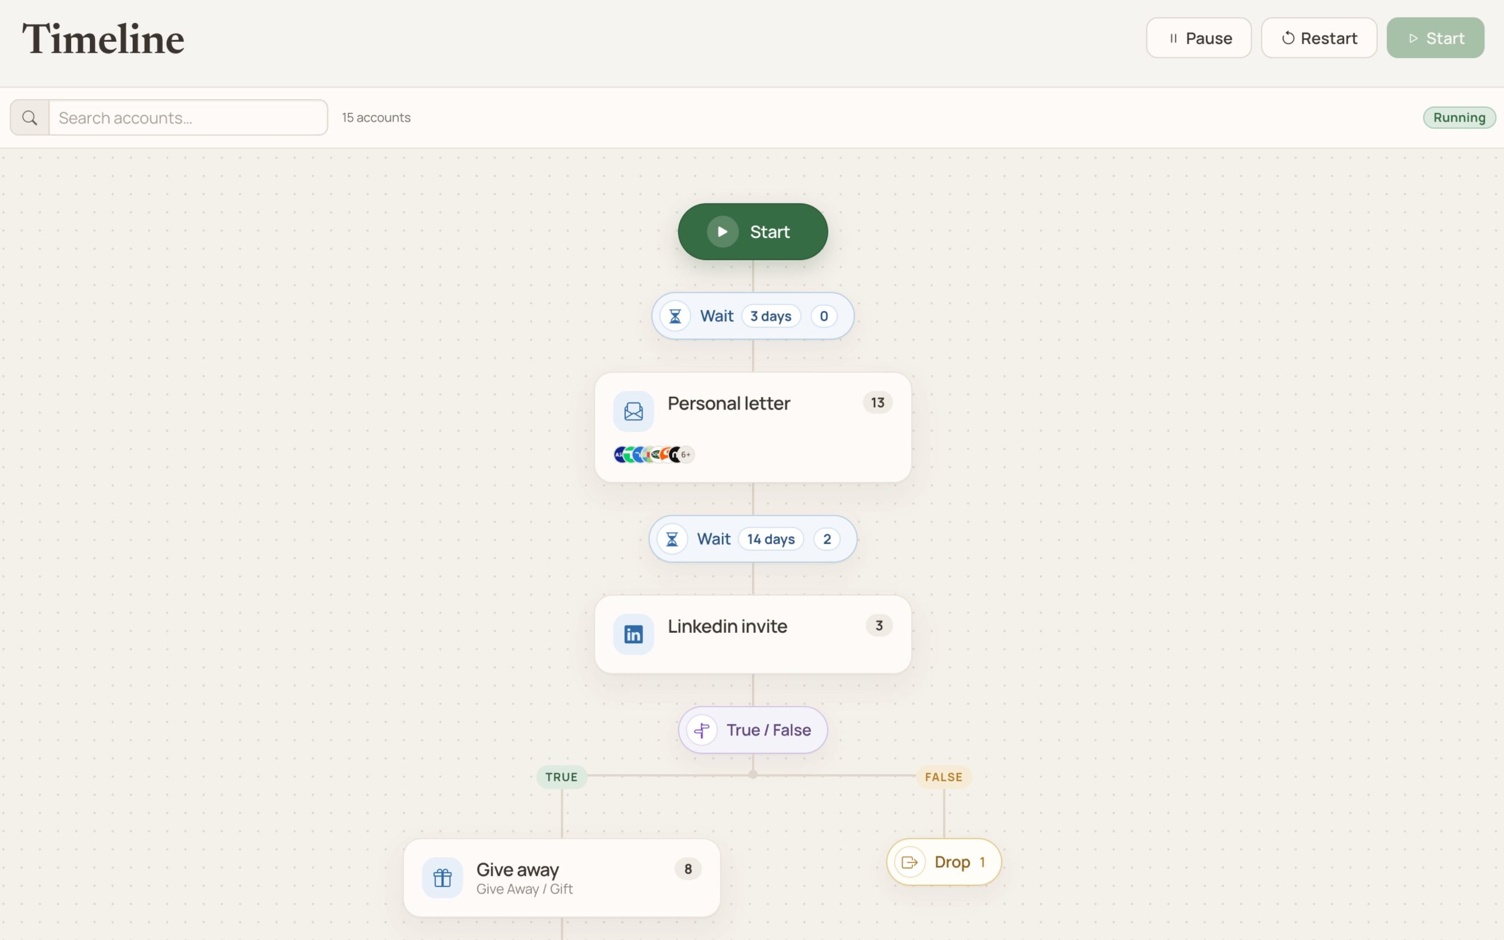
Task: Click the magnifier search icon
Action: 29,117
